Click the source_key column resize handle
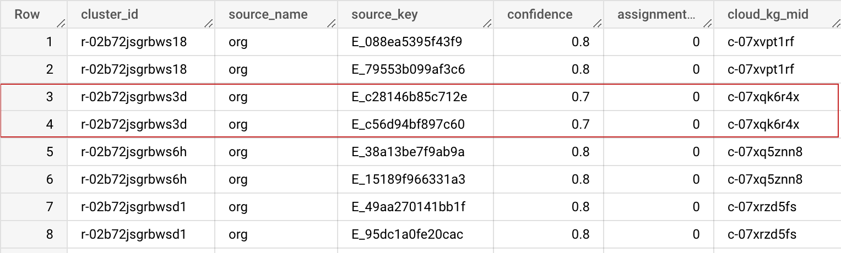The height and width of the screenshot is (253, 841). tap(487, 23)
